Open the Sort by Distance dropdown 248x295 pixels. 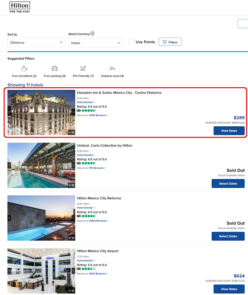pos(36,42)
